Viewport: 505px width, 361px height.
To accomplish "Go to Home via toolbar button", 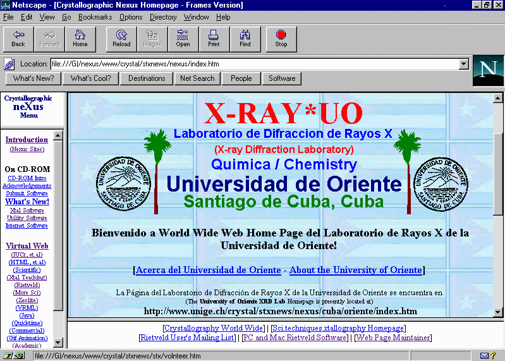I will tap(80, 39).
